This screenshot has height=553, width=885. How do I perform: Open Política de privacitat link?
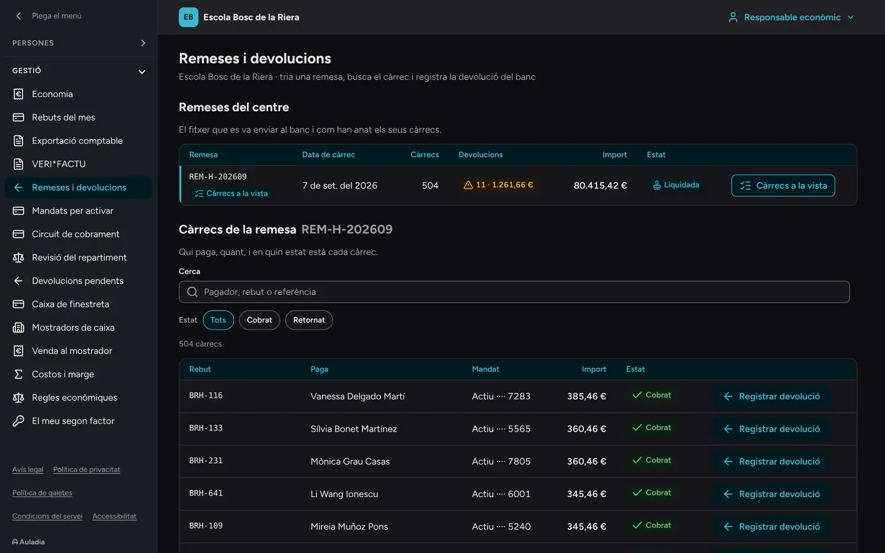click(x=87, y=469)
